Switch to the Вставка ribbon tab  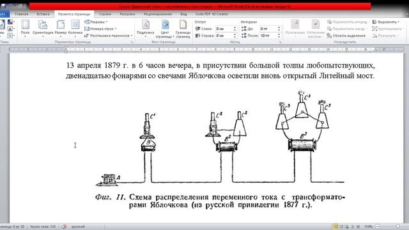43,14
